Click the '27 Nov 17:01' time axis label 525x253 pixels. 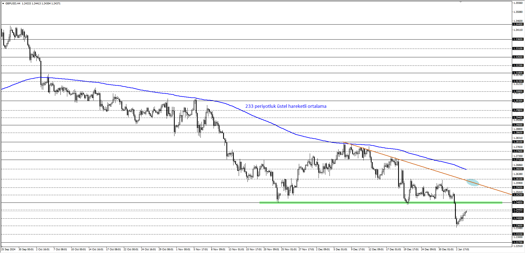(x=306, y=249)
